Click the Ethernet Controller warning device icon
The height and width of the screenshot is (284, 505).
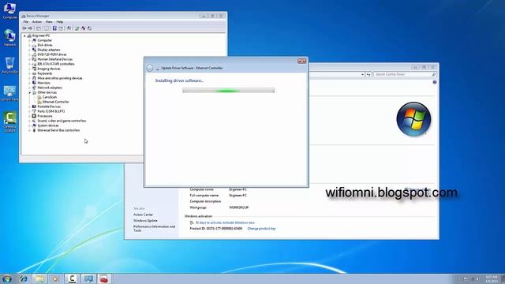(x=39, y=102)
